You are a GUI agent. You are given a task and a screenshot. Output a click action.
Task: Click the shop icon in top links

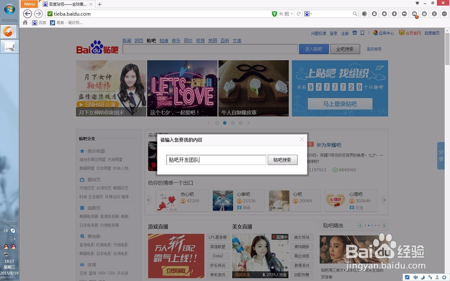[x=355, y=33]
